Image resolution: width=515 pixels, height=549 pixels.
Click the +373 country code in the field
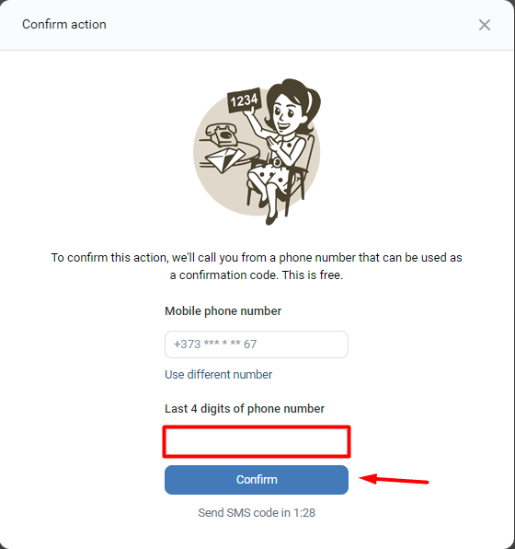(x=187, y=345)
